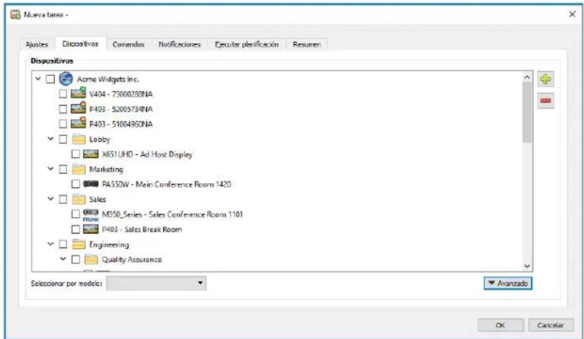Click the Cancelar button
This screenshot has width=584, height=339.
click(x=550, y=325)
